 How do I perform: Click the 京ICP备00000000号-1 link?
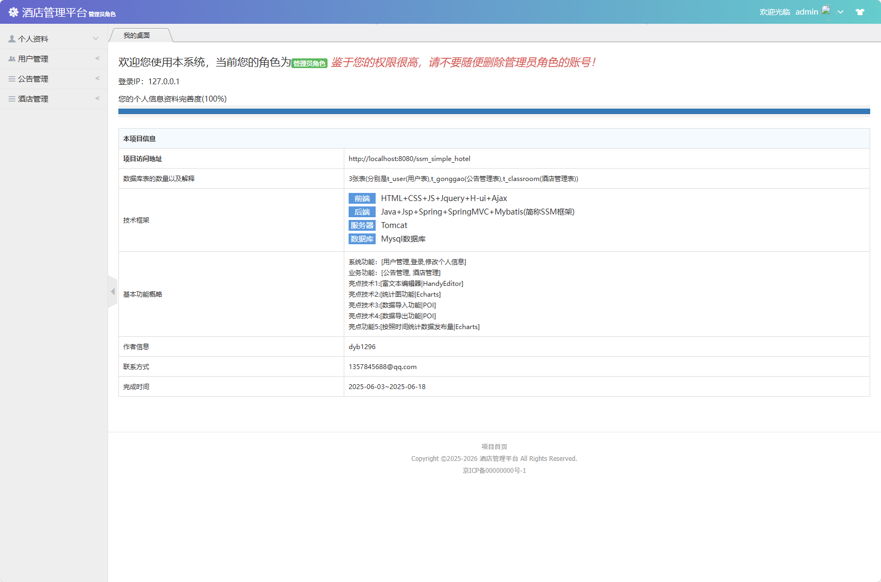pyautogui.click(x=493, y=470)
